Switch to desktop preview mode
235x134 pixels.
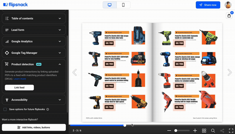(x=110, y=5)
